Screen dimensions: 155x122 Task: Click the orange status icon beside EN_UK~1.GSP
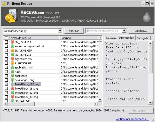(x=12, y=51)
